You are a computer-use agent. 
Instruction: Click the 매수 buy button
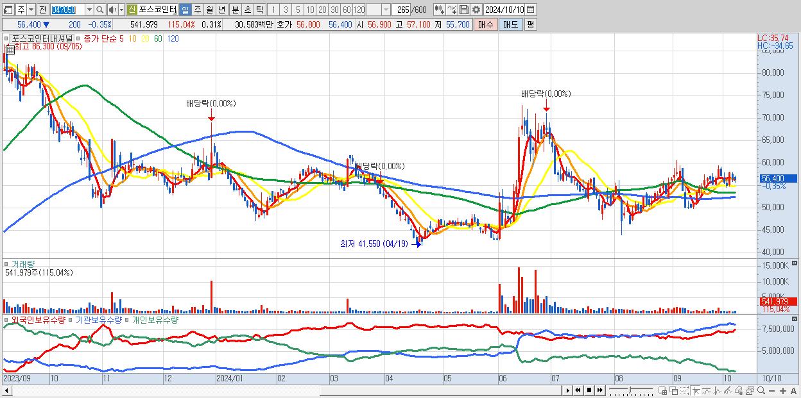click(485, 24)
